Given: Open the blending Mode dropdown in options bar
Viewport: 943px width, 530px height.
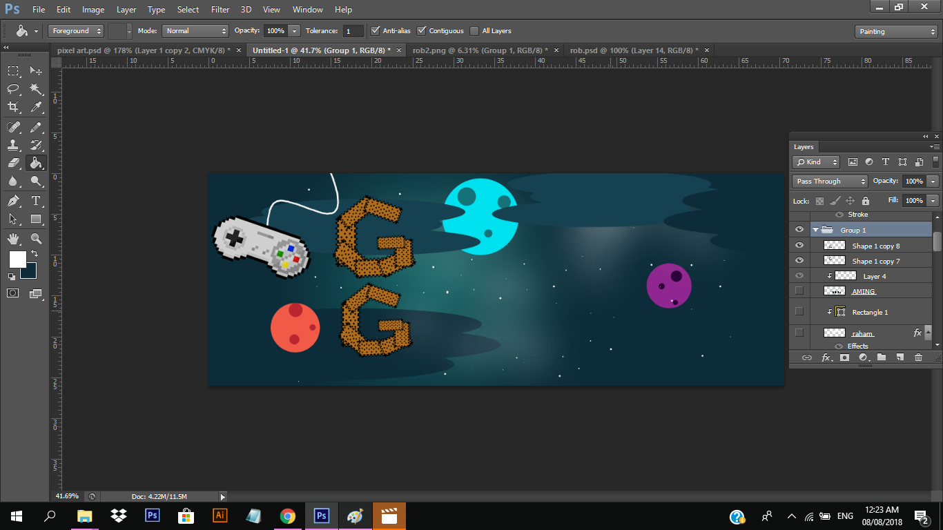Looking at the screenshot, I should [195, 31].
